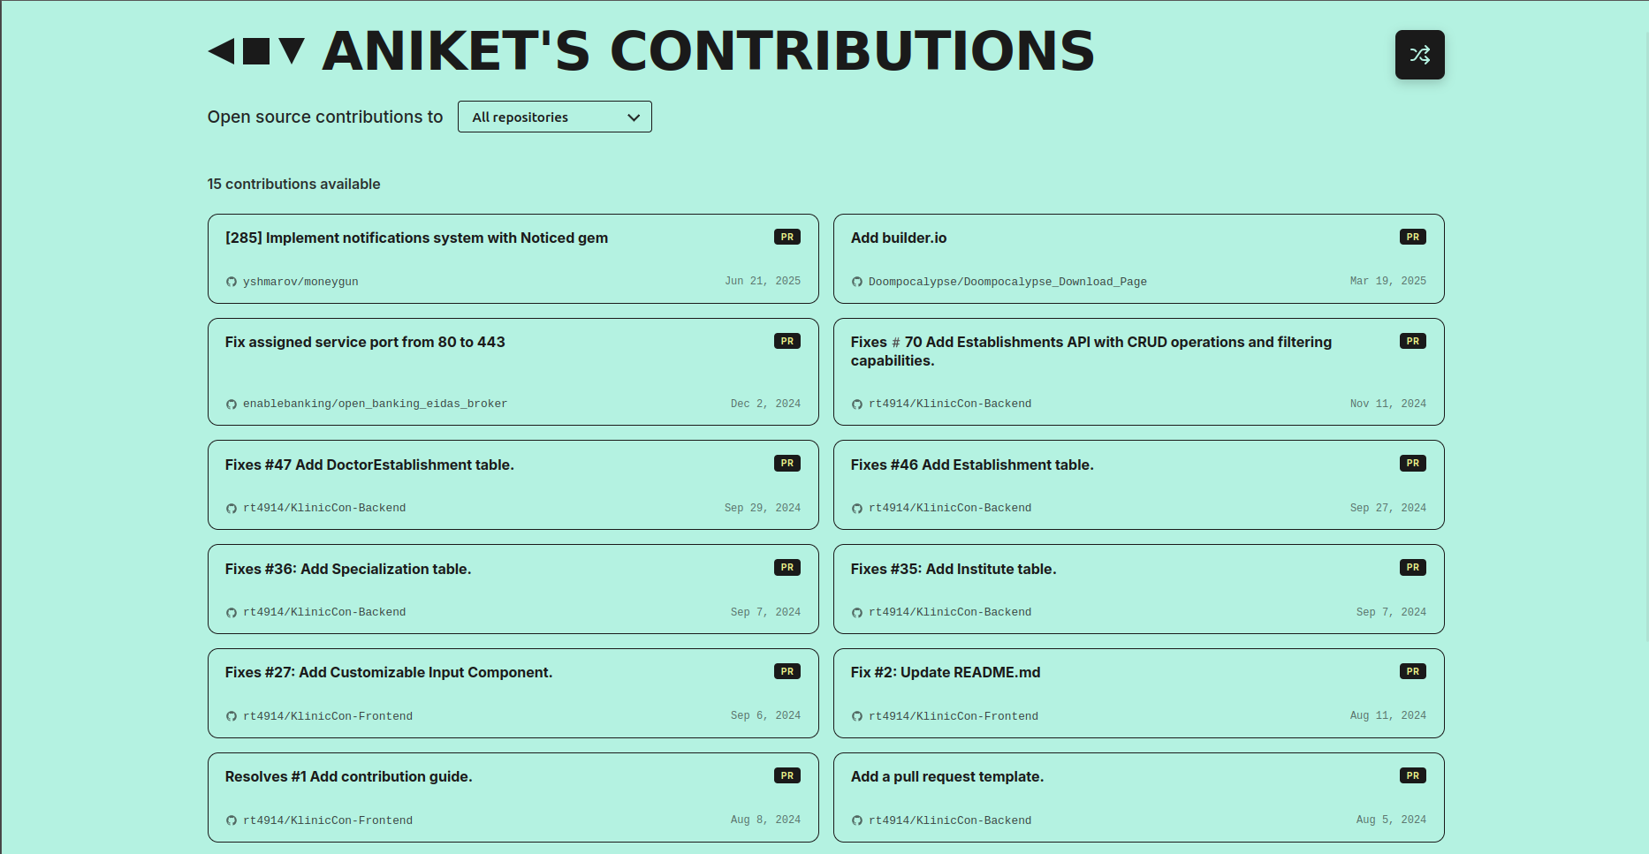Click the PR badge on Fixes #46 Add Establishment table
Screen dimensions: 1649x854
pos(1412,462)
